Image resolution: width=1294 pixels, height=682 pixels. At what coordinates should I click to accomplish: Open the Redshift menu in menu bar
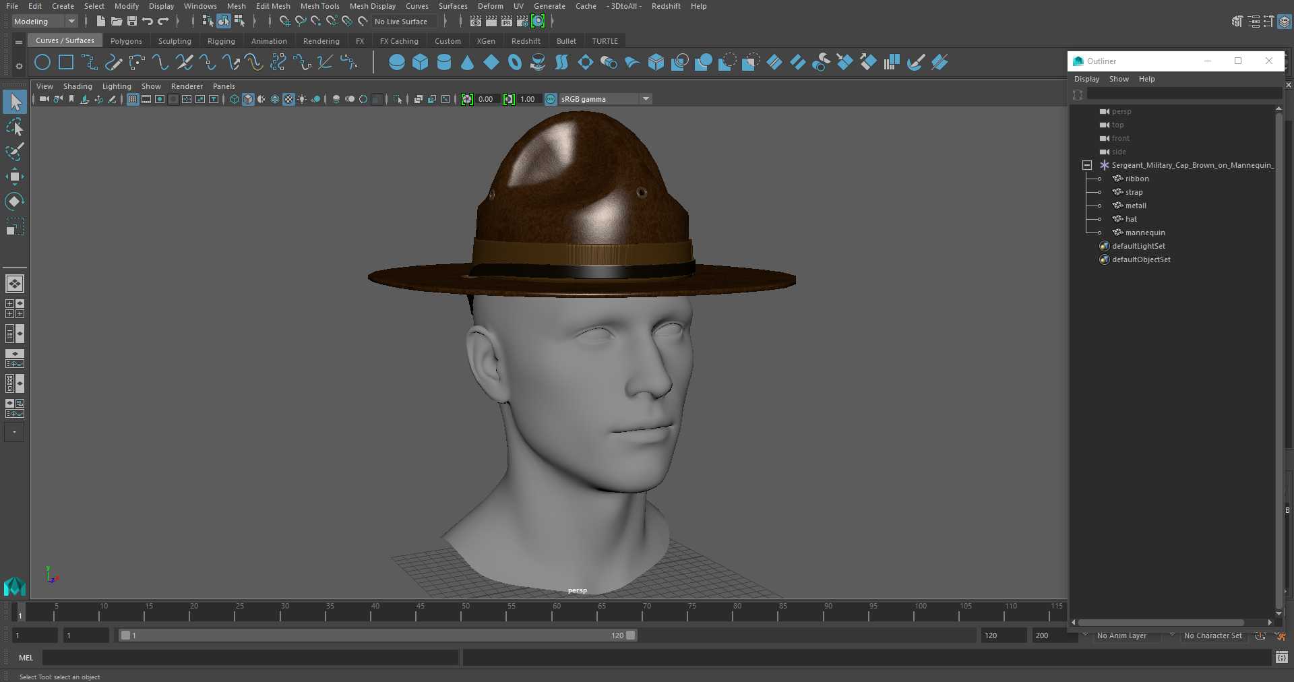[666, 6]
